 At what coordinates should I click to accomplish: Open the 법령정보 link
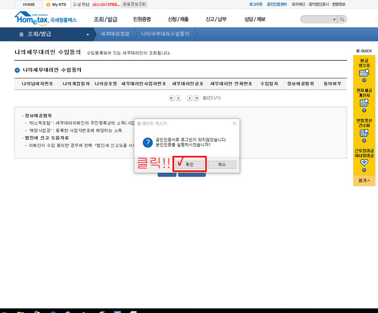point(339,4)
